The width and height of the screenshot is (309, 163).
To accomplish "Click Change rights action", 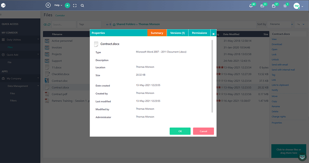I will coord(279,117).
